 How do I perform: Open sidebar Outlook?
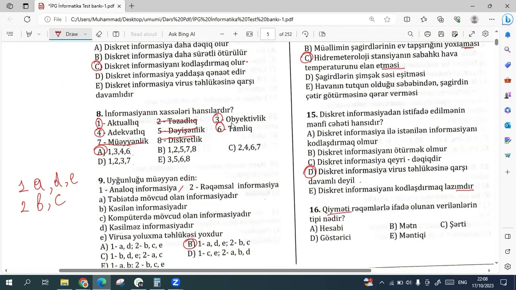(508, 126)
